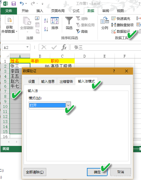The height and width of the screenshot is (180, 141).
Task: Click 全部清除 button in dialog
Action: [35, 172]
